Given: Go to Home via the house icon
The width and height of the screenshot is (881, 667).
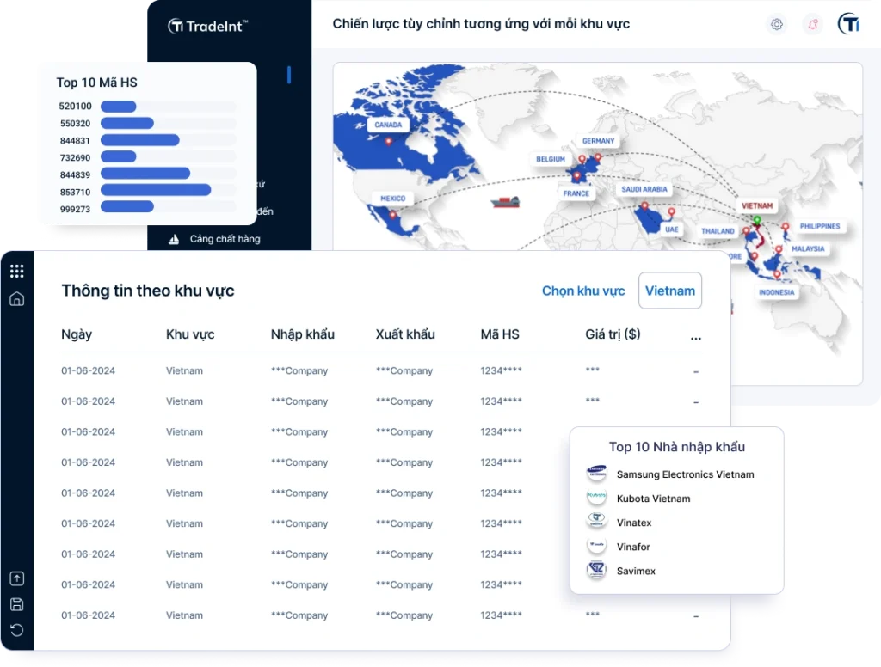Looking at the screenshot, I should 17,299.
